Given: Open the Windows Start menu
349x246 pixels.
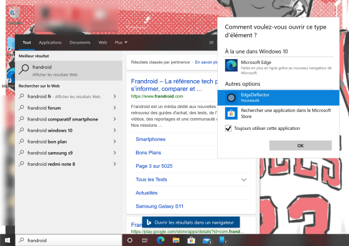Looking at the screenshot, I should click(7, 240).
